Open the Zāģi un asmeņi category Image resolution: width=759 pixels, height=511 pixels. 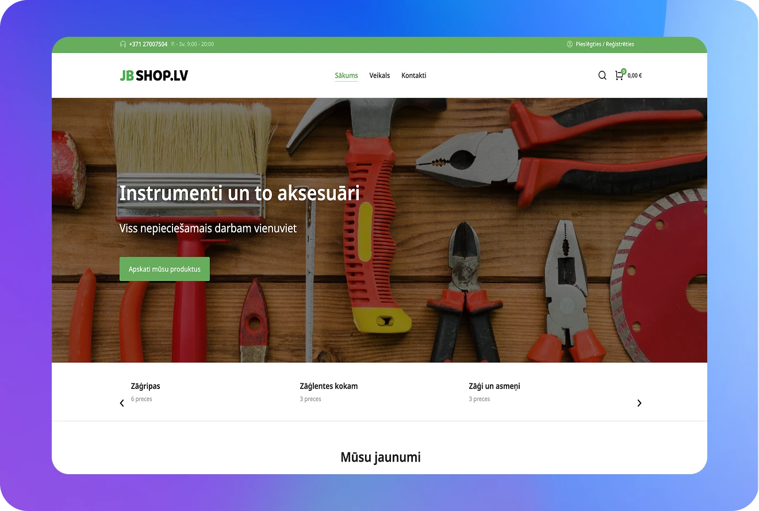tap(494, 386)
